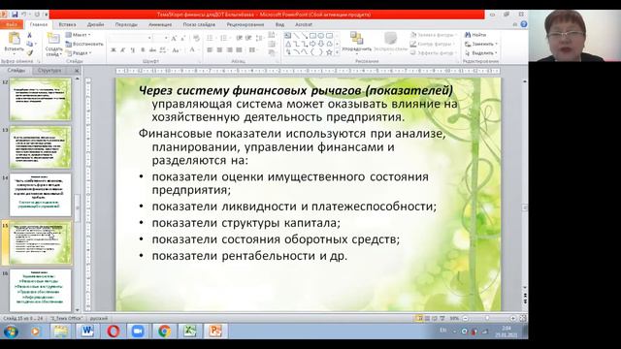Click the Redo icon in quick access toolbar
The image size is (621, 349).
point(37,15)
